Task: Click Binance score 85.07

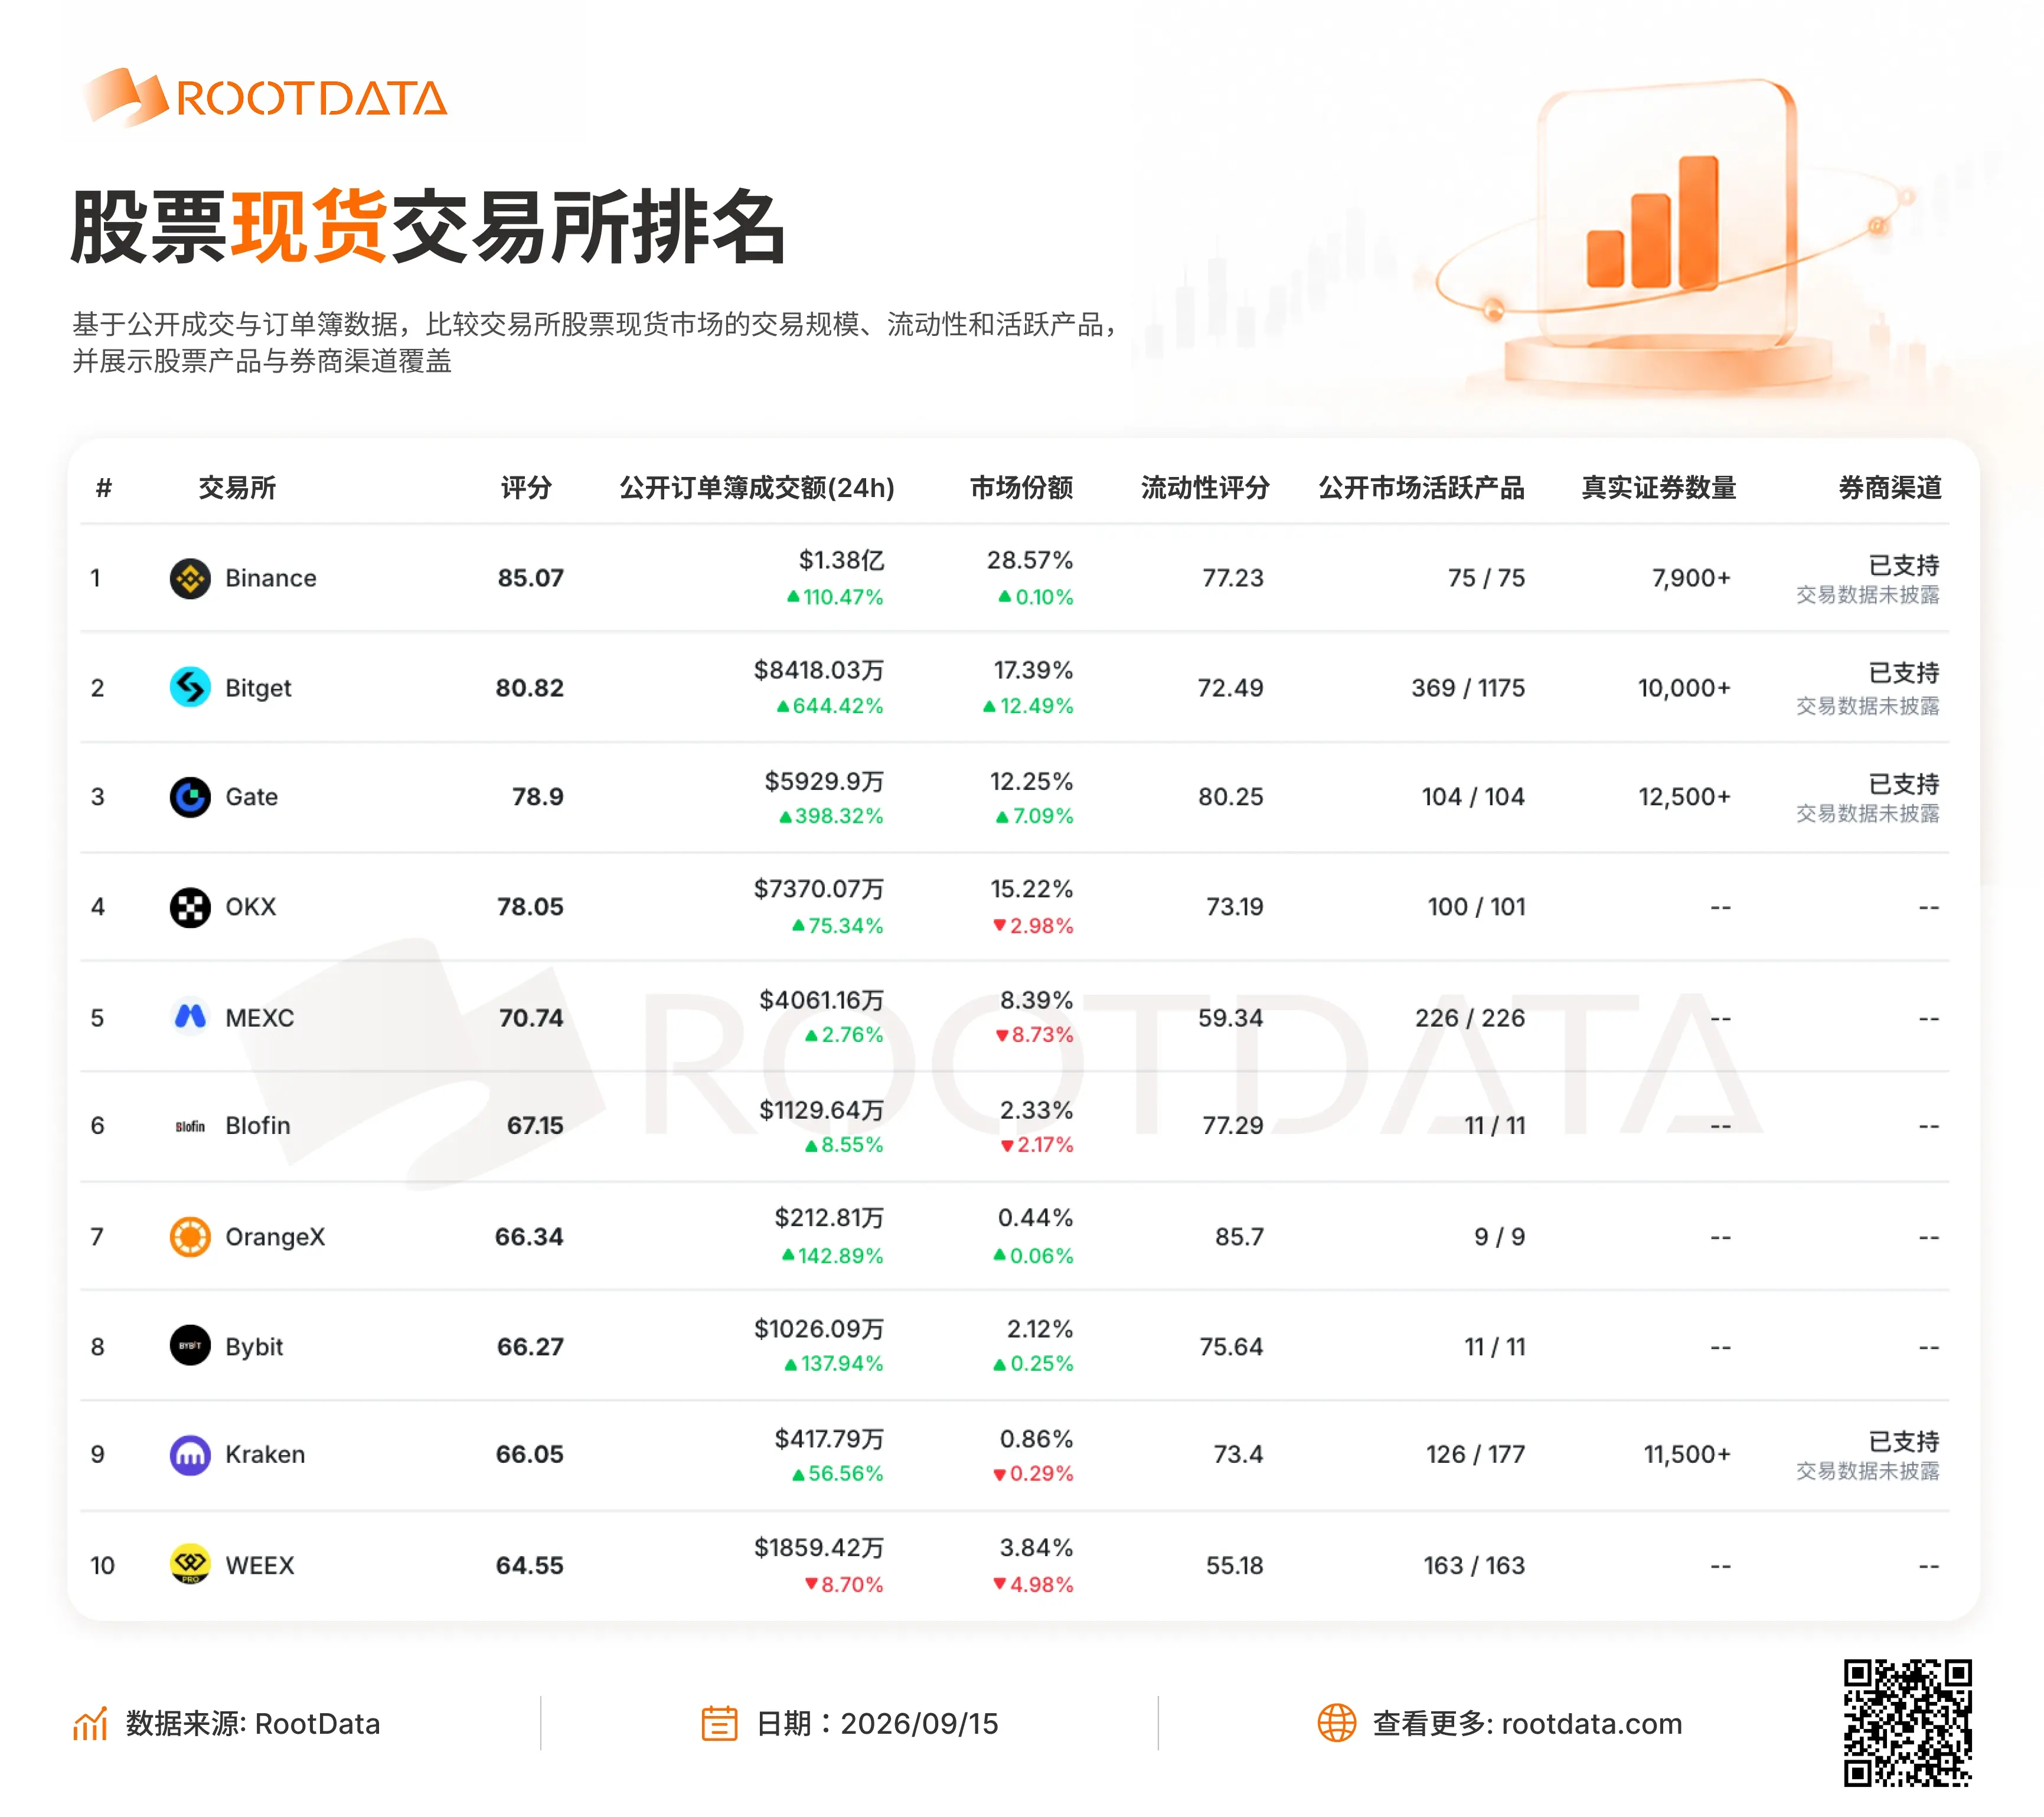Action: (531, 578)
